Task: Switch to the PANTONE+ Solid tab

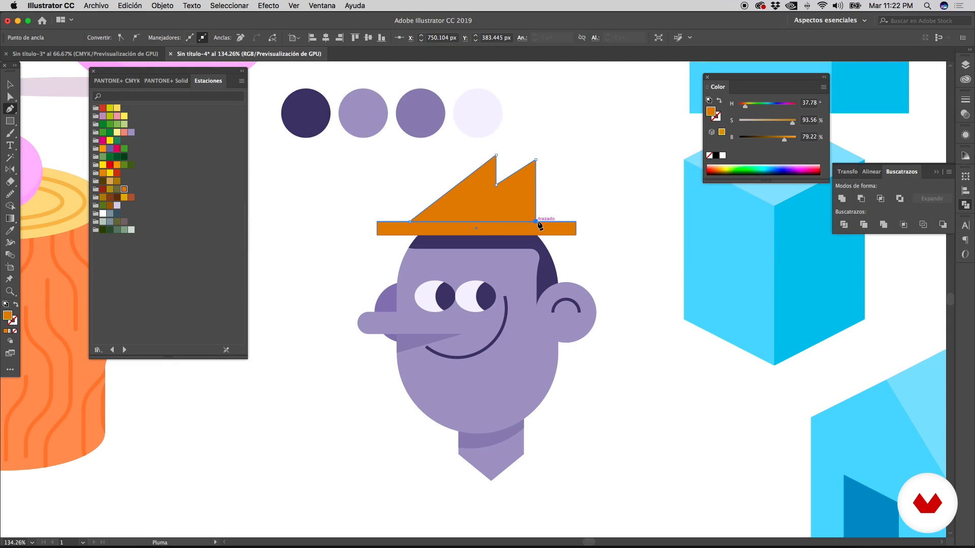Action: pyautogui.click(x=166, y=81)
